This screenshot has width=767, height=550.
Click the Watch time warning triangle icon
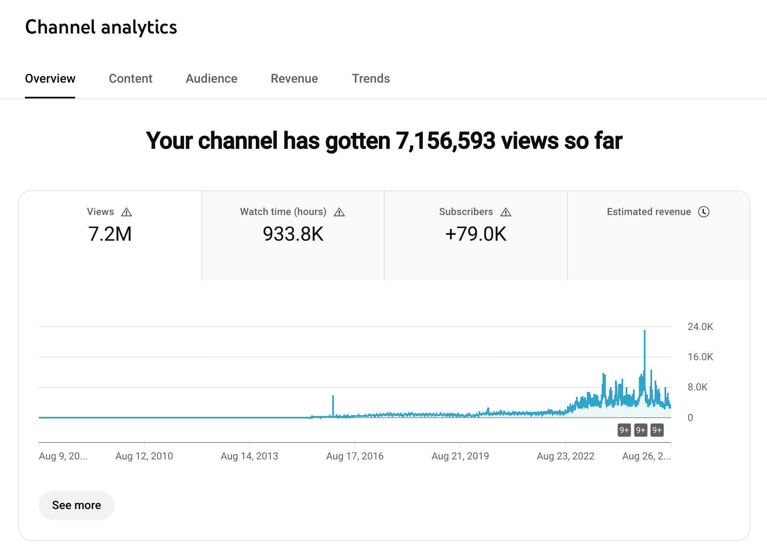(x=339, y=212)
